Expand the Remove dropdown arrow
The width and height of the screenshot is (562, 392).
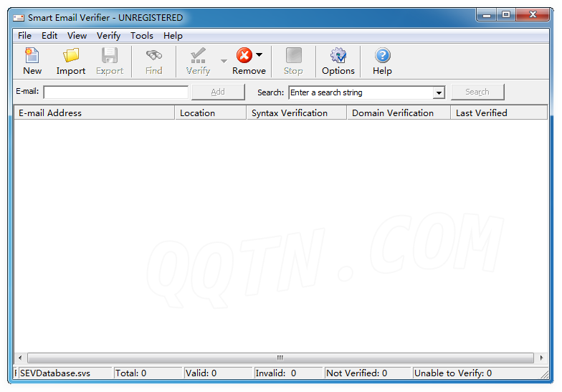(x=259, y=55)
